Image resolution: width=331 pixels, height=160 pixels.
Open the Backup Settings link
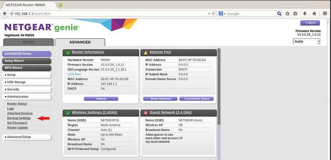19,118
